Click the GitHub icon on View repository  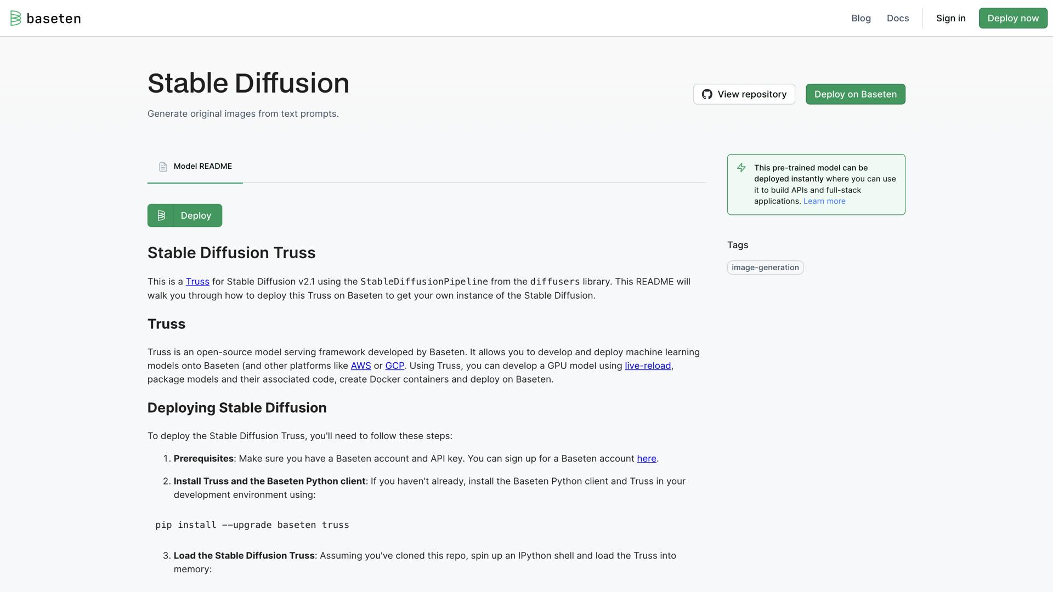[707, 94]
